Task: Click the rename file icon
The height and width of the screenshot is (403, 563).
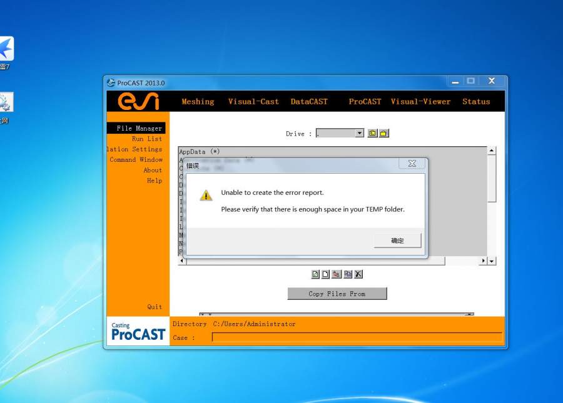Action: coord(337,274)
